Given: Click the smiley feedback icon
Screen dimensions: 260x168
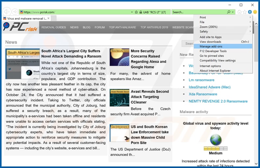Looking at the screenshot, I should (x=255, y=12).
